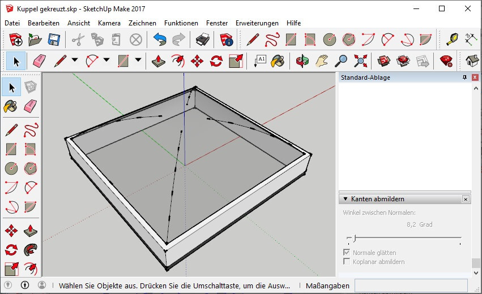Screen dimensions: 482x294
Task: Click the house icon at toolbar end
Action: [472, 60]
